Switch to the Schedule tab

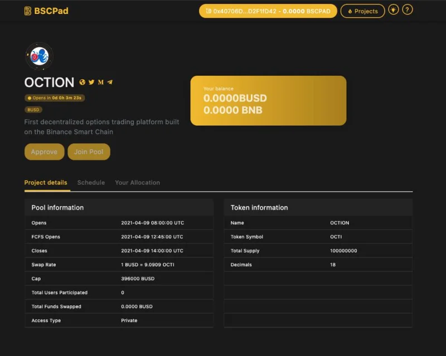pyautogui.click(x=91, y=182)
